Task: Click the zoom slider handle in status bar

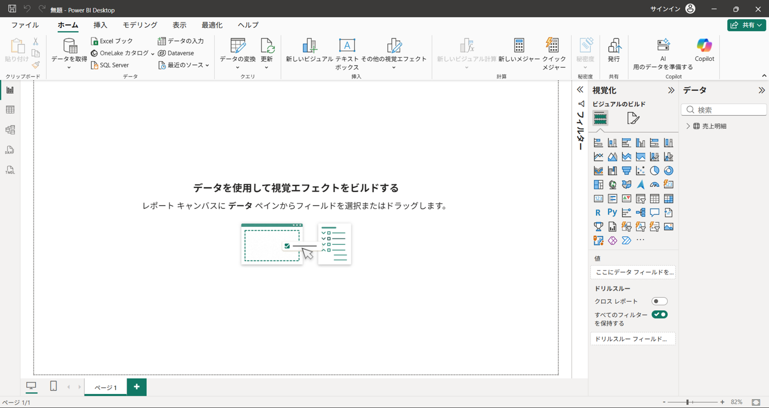Action: 687,402
